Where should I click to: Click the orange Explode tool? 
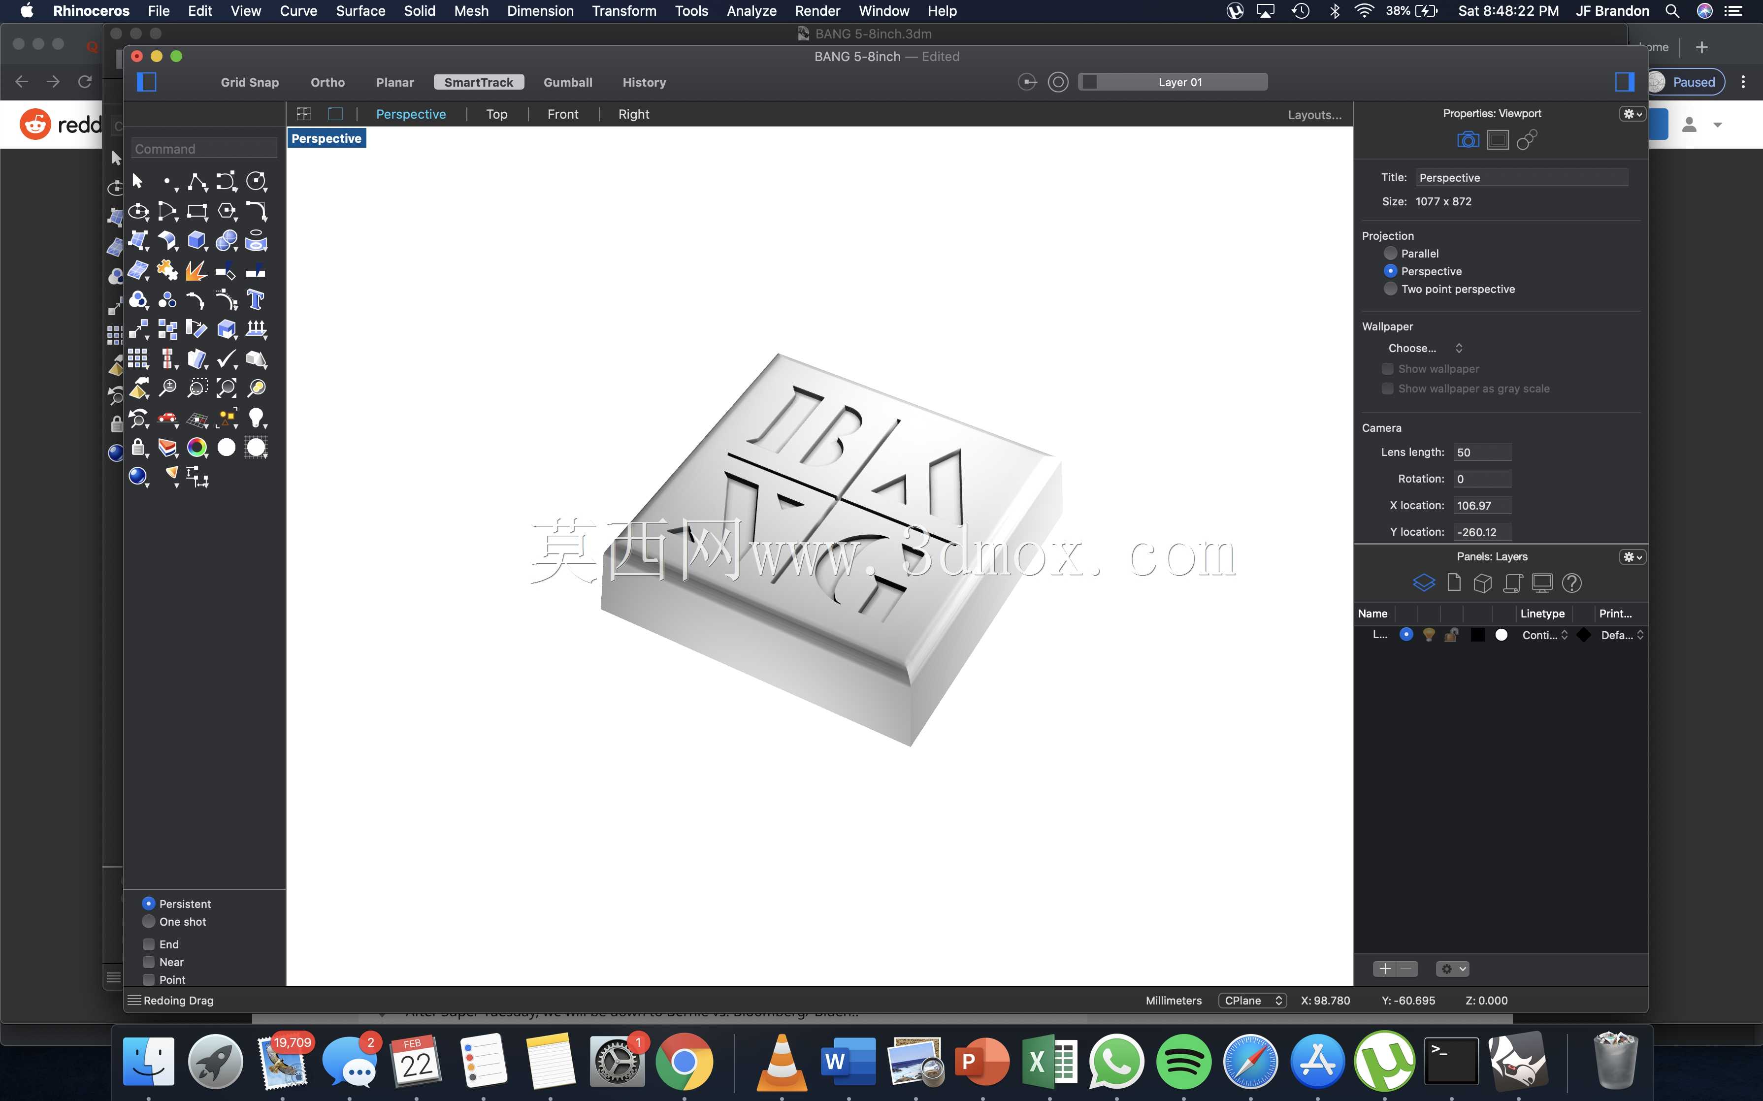point(196,270)
